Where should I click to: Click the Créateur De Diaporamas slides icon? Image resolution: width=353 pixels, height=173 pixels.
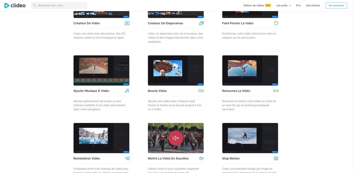201,23
